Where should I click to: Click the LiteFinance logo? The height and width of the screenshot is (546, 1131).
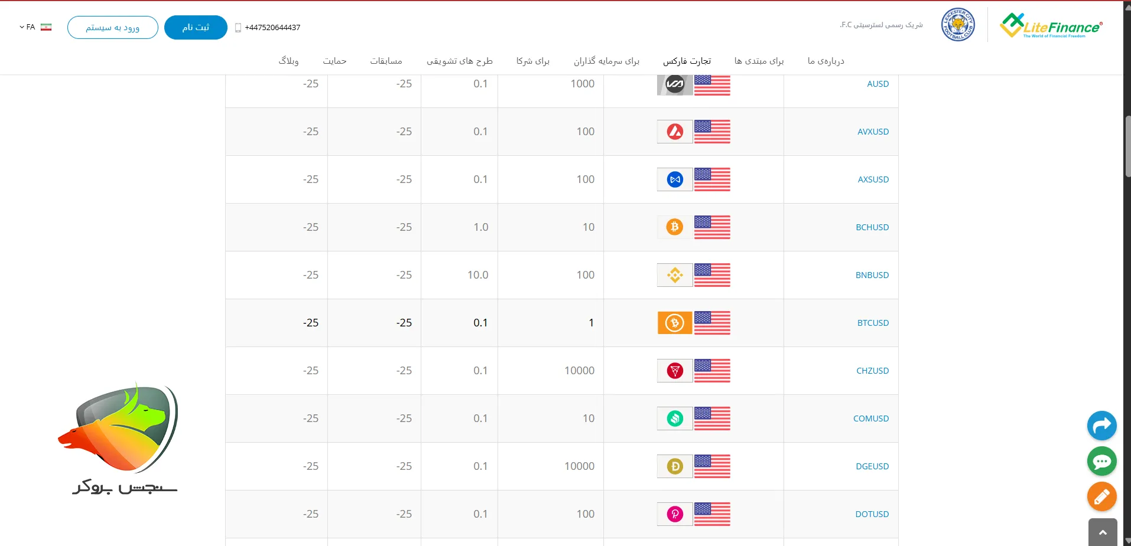tap(1051, 26)
